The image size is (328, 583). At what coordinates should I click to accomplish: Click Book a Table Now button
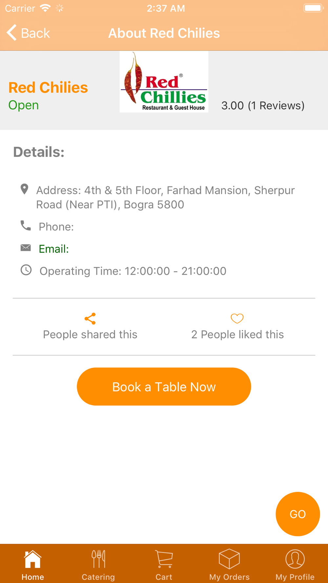tap(164, 387)
